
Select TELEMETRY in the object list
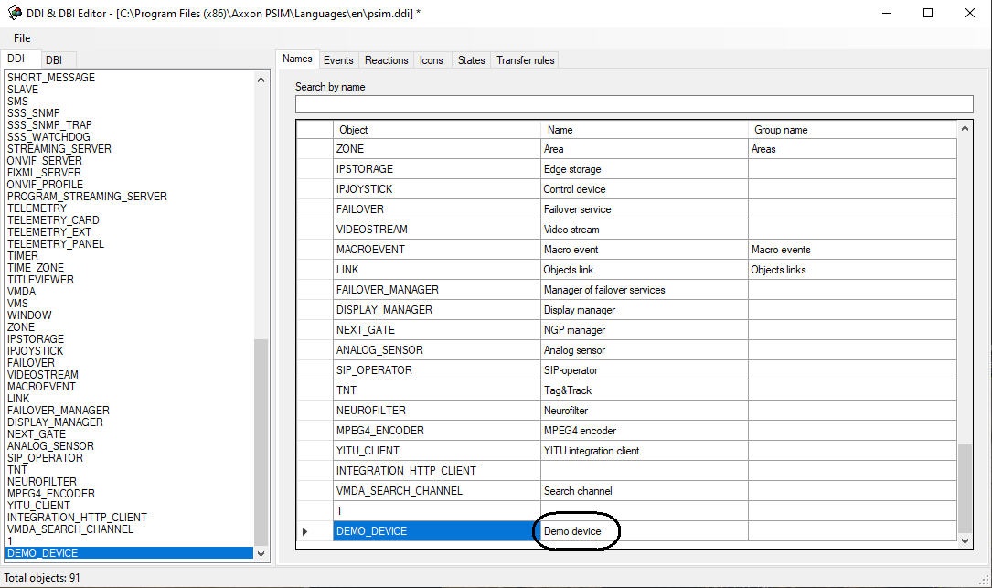pyautogui.click(x=37, y=208)
